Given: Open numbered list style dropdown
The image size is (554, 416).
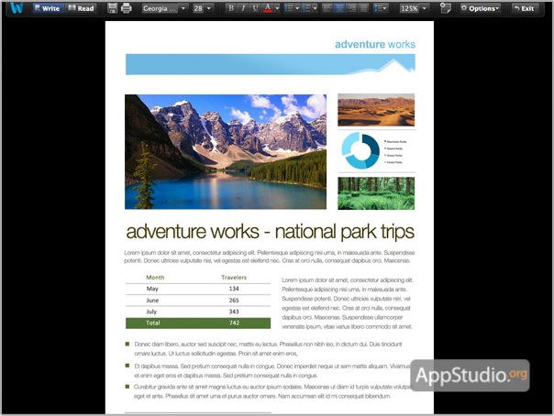Looking at the screenshot, I should click(x=315, y=8).
